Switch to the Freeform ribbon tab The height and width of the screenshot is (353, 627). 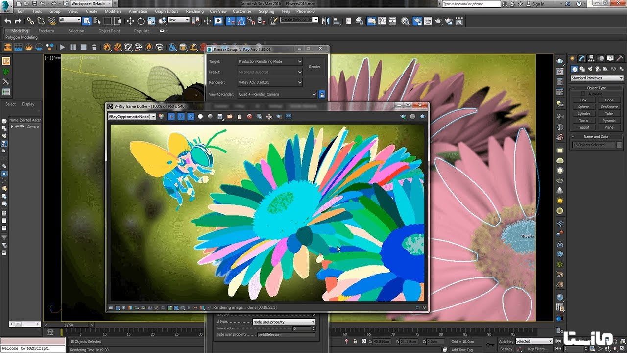tap(46, 31)
